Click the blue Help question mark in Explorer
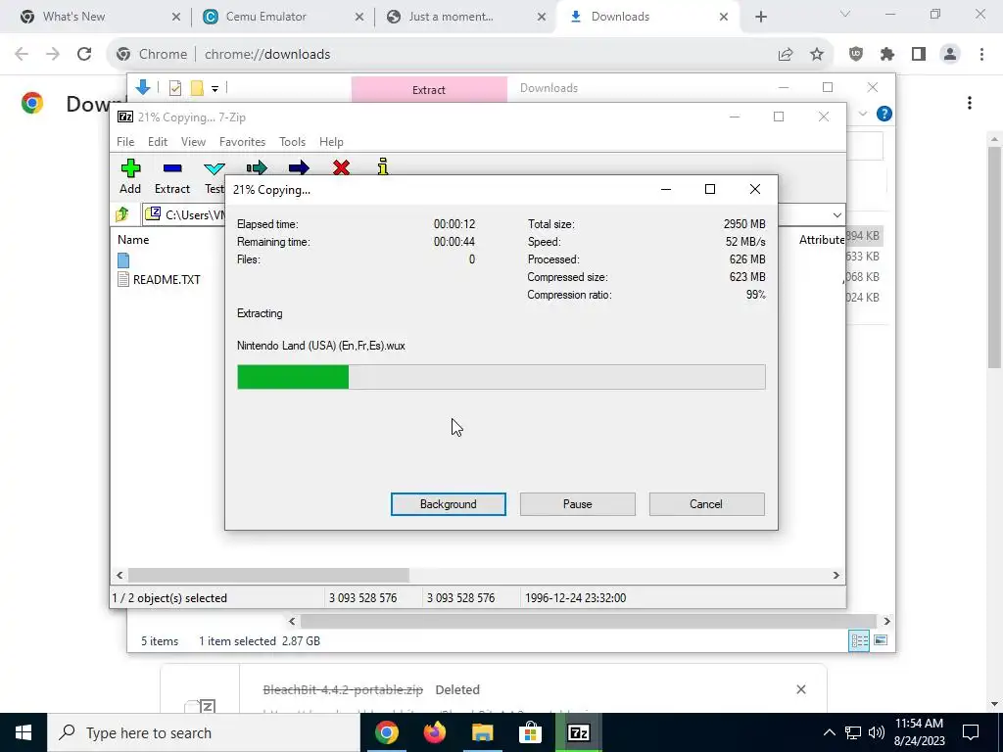The image size is (1003, 752). [x=884, y=114]
